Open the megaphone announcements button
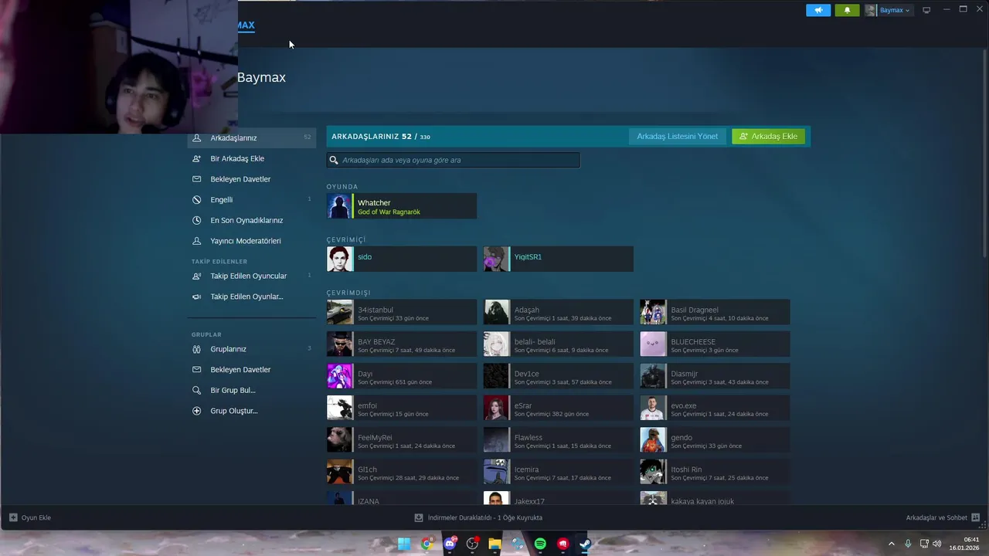Screen dimensions: 989x556 (x=818, y=10)
